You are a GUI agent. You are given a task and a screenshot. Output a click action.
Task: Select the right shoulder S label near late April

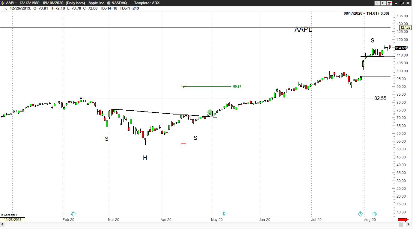195,138
